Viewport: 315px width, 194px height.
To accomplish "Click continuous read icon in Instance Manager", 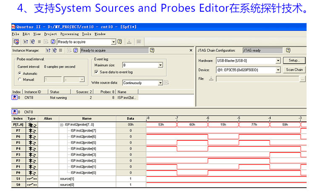I will [x=55, y=50].
